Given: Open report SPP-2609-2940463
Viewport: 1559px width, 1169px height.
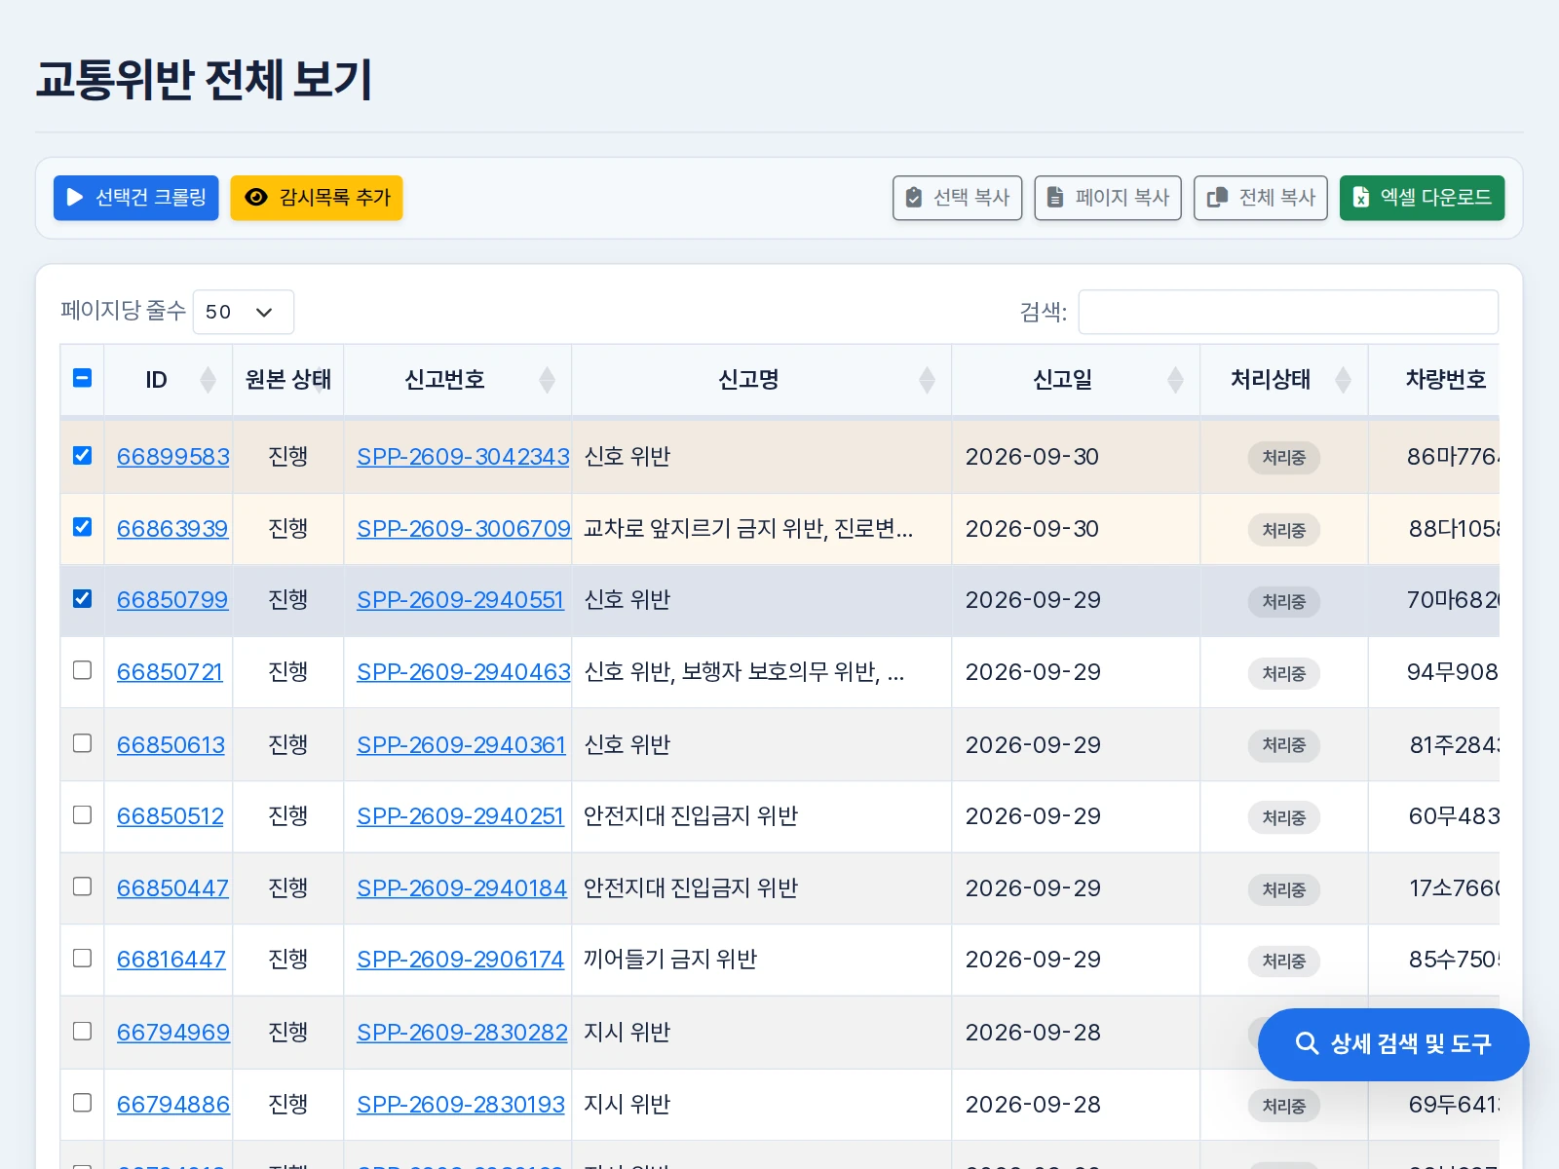Looking at the screenshot, I should point(464,672).
